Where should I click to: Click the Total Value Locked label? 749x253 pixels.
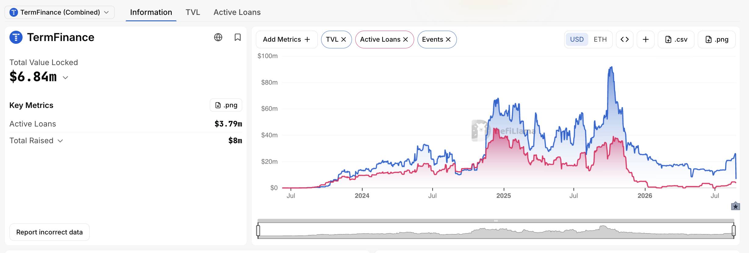pyautogui.click(x=44, y=62)
